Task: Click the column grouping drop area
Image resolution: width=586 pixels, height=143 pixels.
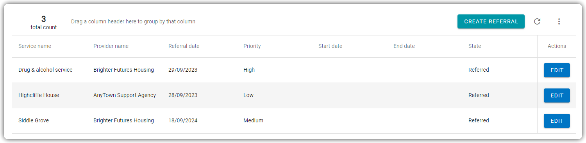Action: point(133,21)
